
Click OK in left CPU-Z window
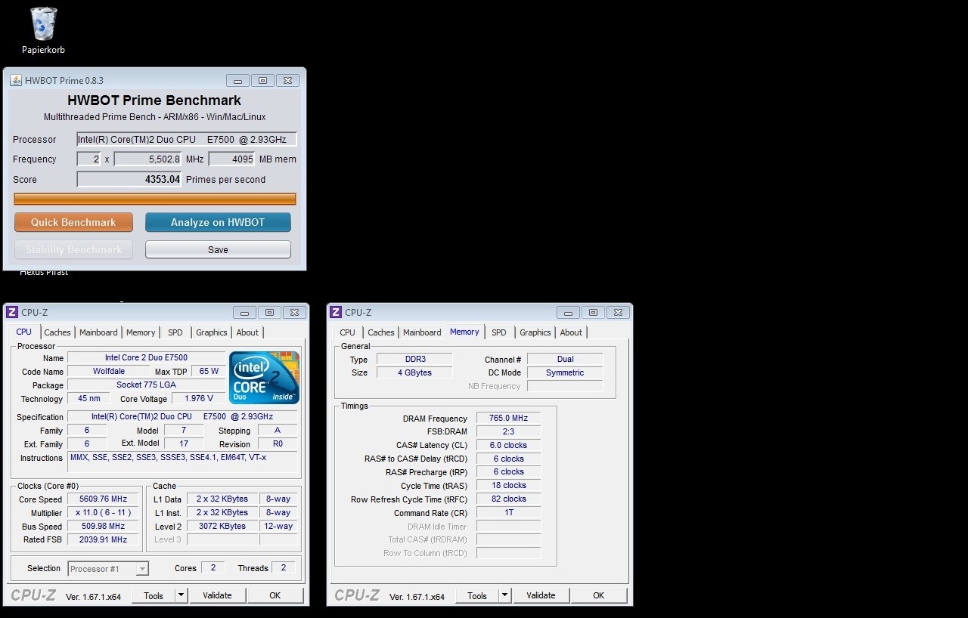coord(275,595)
